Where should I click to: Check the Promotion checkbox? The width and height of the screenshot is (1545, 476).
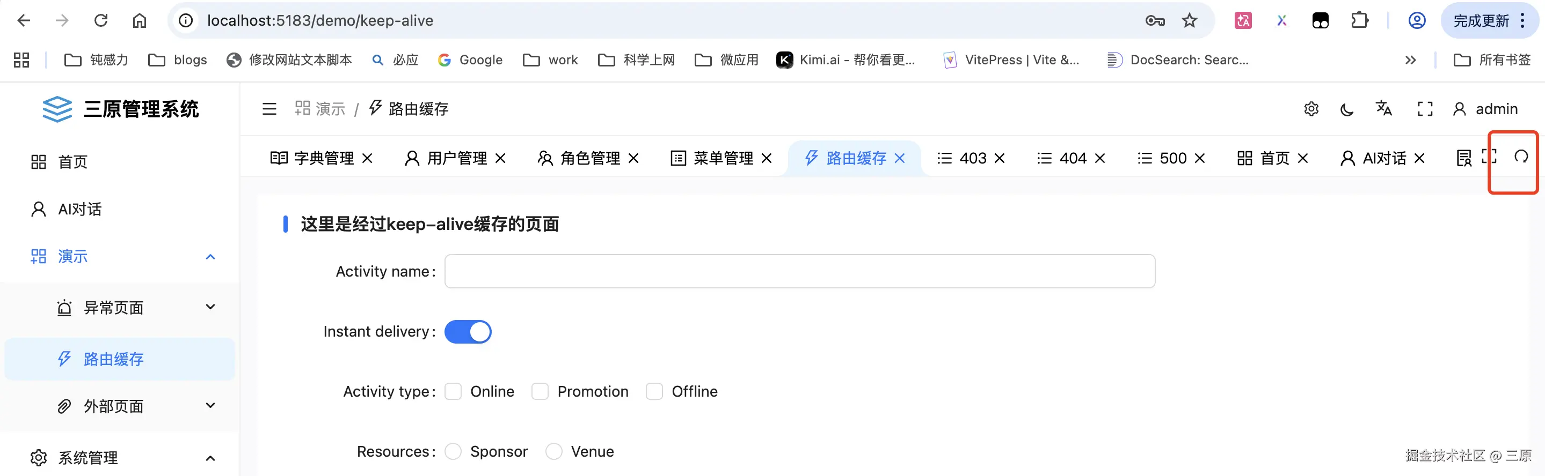pos(540,392)
